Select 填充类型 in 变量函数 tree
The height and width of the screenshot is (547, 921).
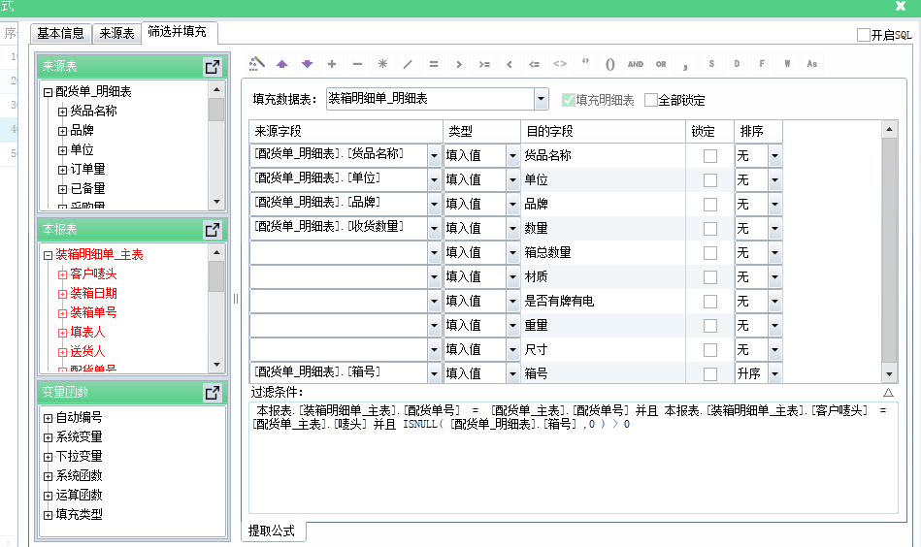point(79,515)
